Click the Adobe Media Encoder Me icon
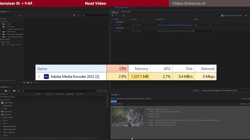This screenshot has height=140, width=250. coord(46,77)
